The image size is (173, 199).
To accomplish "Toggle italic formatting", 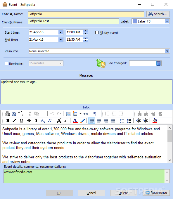I will 15,121.
